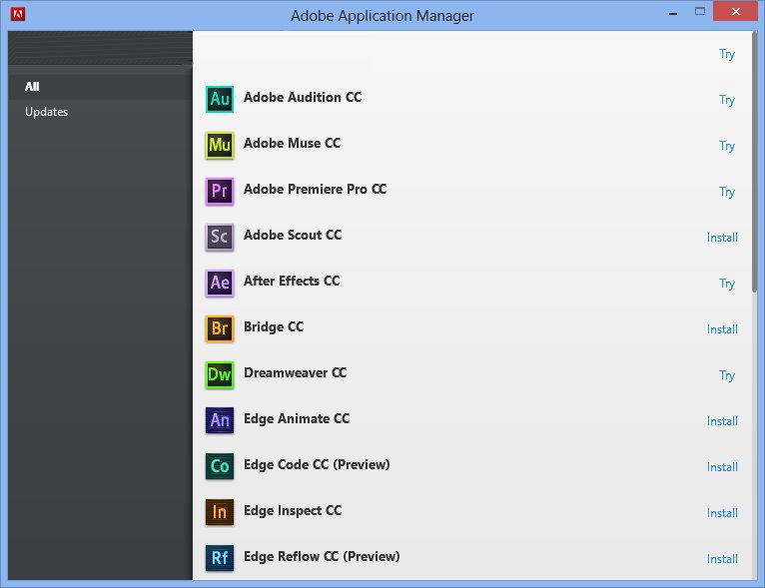
Task: Install Bridge CC
Action: click(x=722, y=329)
